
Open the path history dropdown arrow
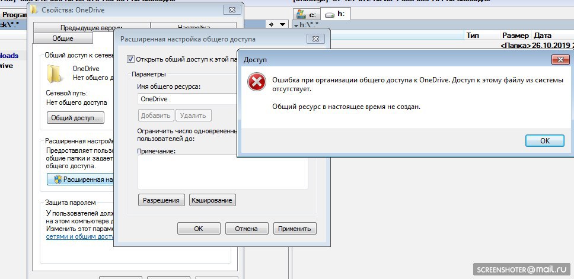(x=282, y=25)
